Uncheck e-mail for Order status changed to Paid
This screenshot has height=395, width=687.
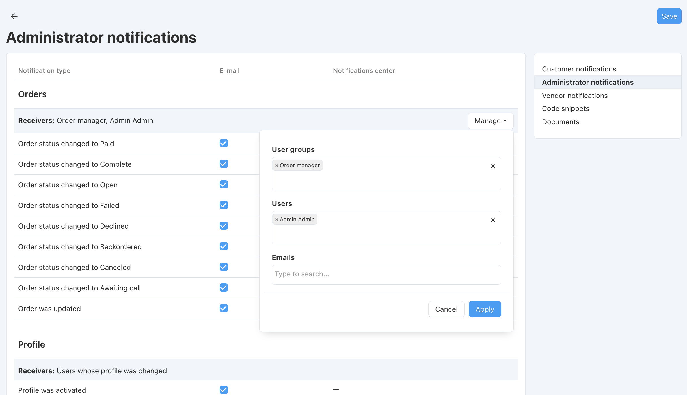coord(224,143)
